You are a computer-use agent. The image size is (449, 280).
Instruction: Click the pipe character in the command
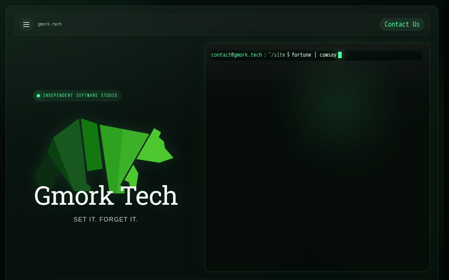315,55
